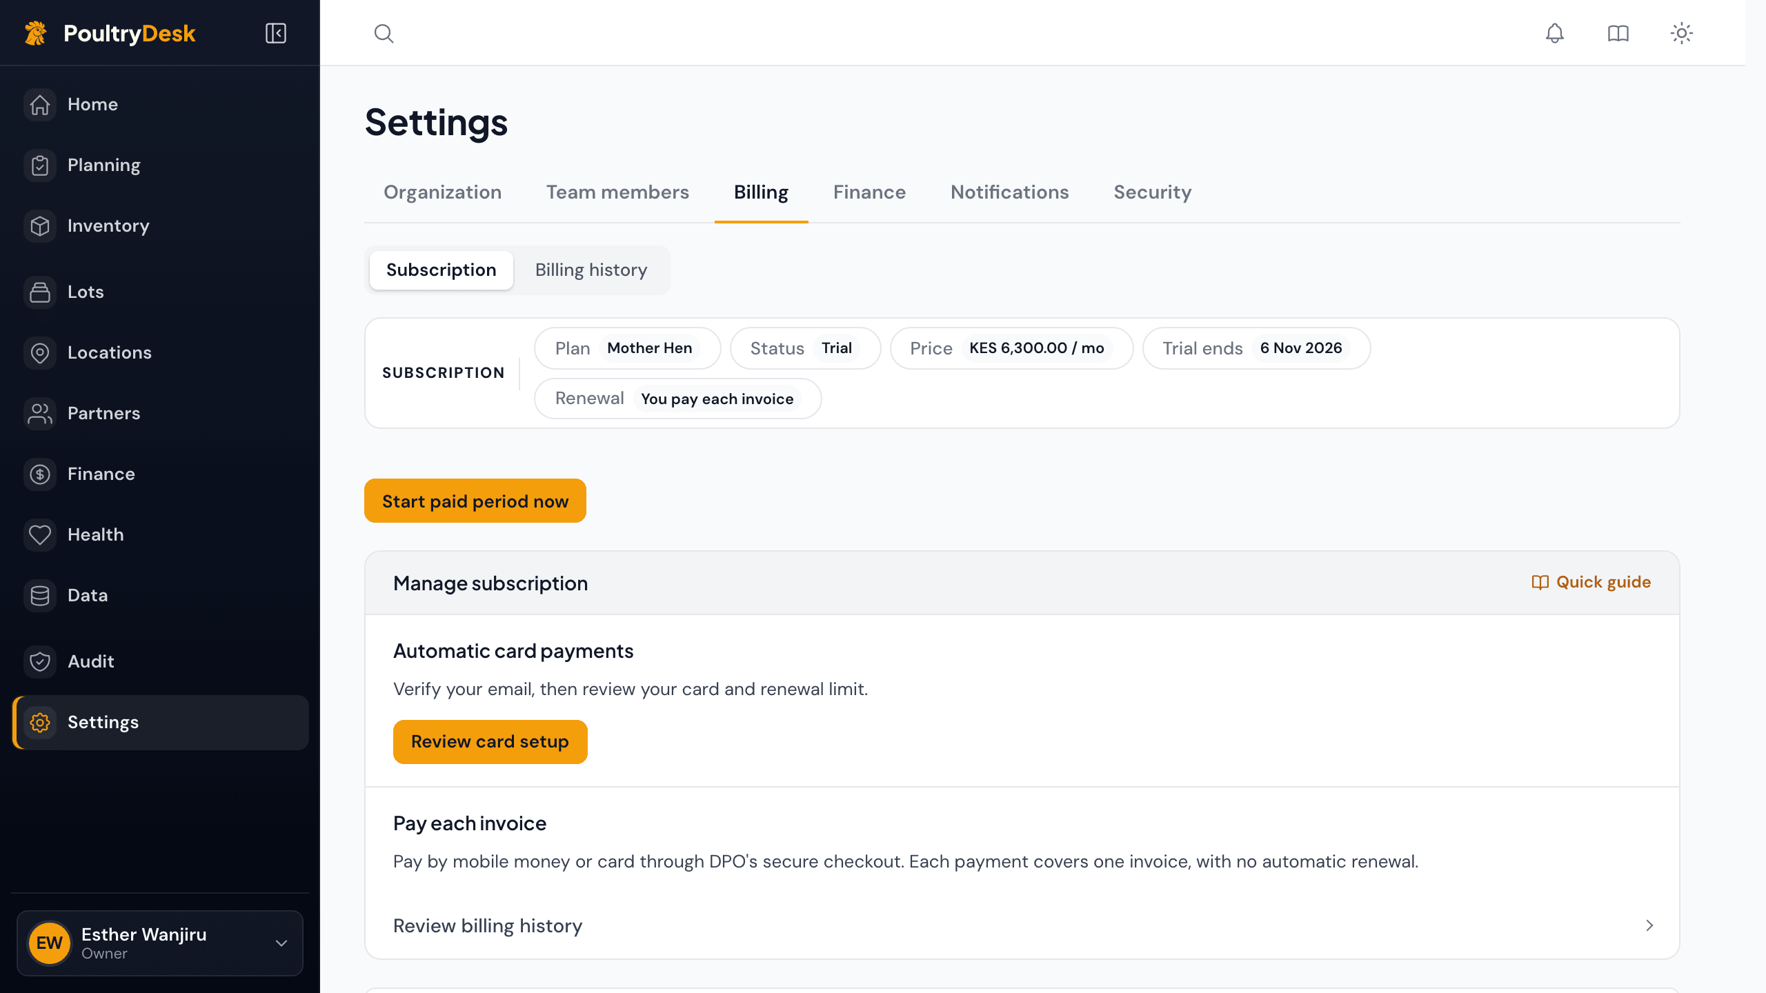Open the Quick guide link
Screen dimensions: 1766x993
[x=1591, y=583]
